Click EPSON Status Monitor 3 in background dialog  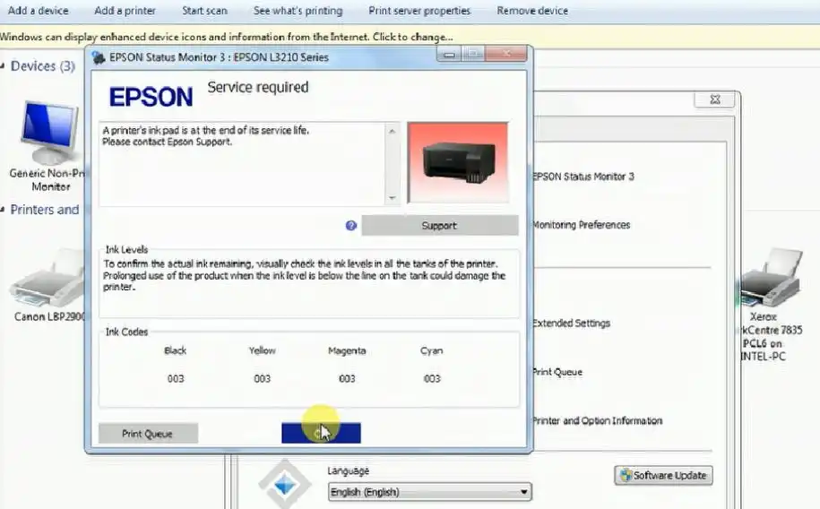tap(583, 177)
